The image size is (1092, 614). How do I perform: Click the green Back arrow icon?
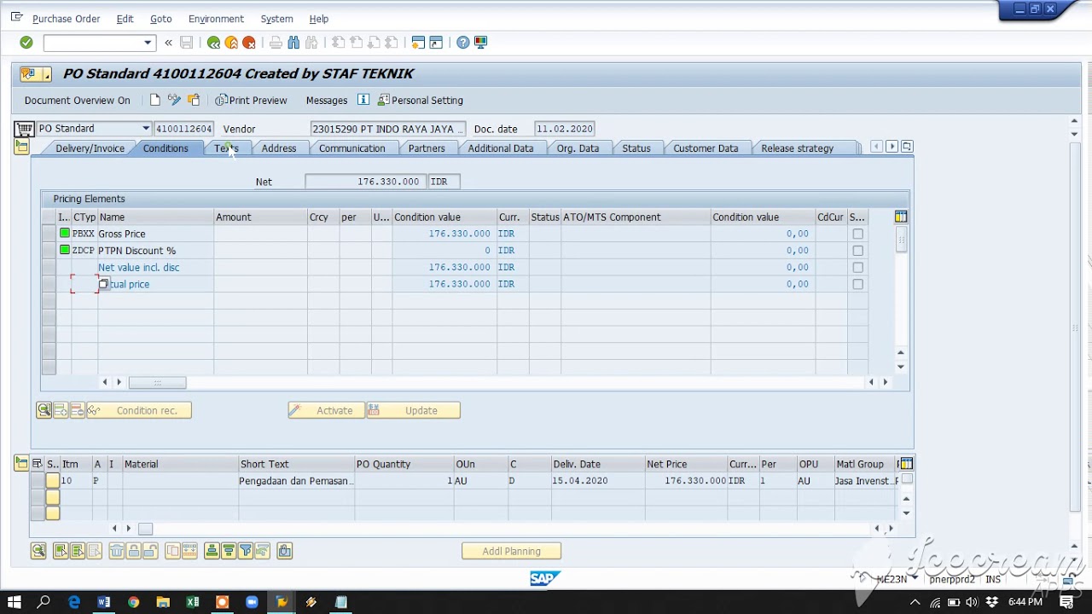point(213,43)
